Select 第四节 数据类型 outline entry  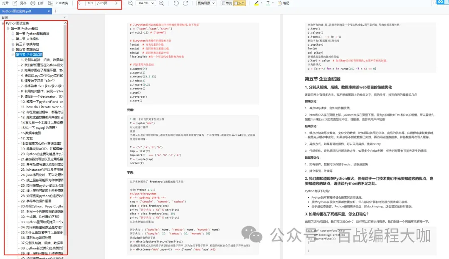pos(27,49)
